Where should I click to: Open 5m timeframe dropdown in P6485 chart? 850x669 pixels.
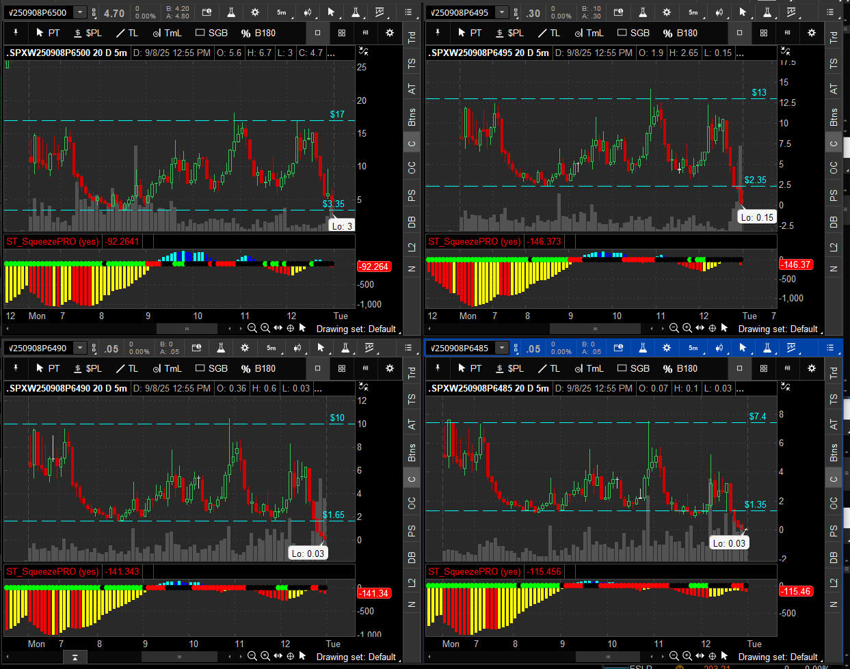click(693, 348)
